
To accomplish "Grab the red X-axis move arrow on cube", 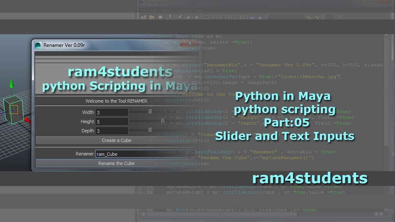I will pos(27,120).
